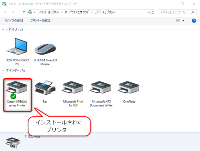Go back with the back arrow
Viewport: 200px width, 151px height.
click(x=5, y=12)
